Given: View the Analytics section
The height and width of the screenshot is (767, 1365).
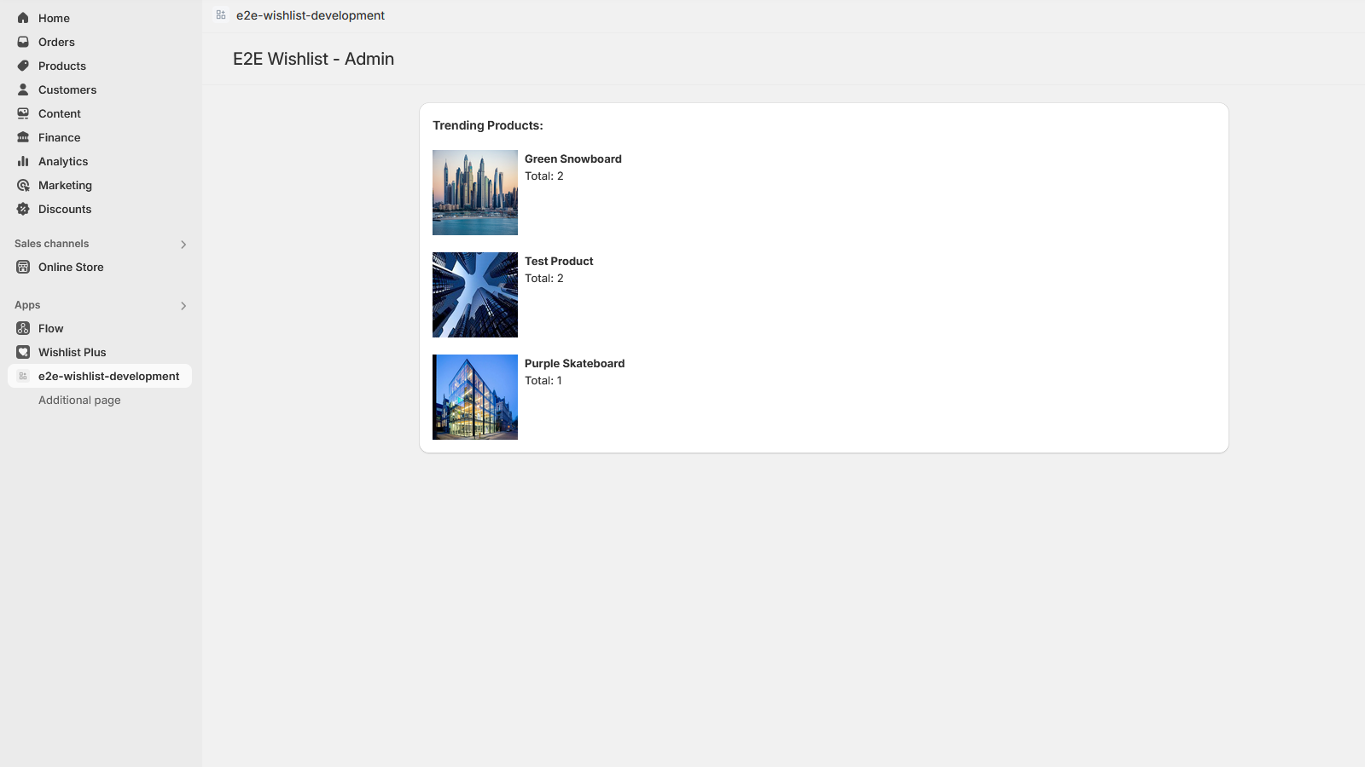Looking at the screenshot, I should coord(100,161).
